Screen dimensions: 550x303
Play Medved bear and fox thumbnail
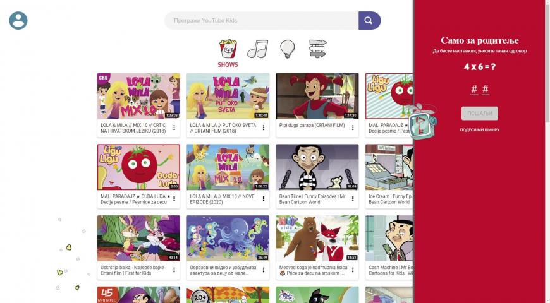(x=317, y=238)
